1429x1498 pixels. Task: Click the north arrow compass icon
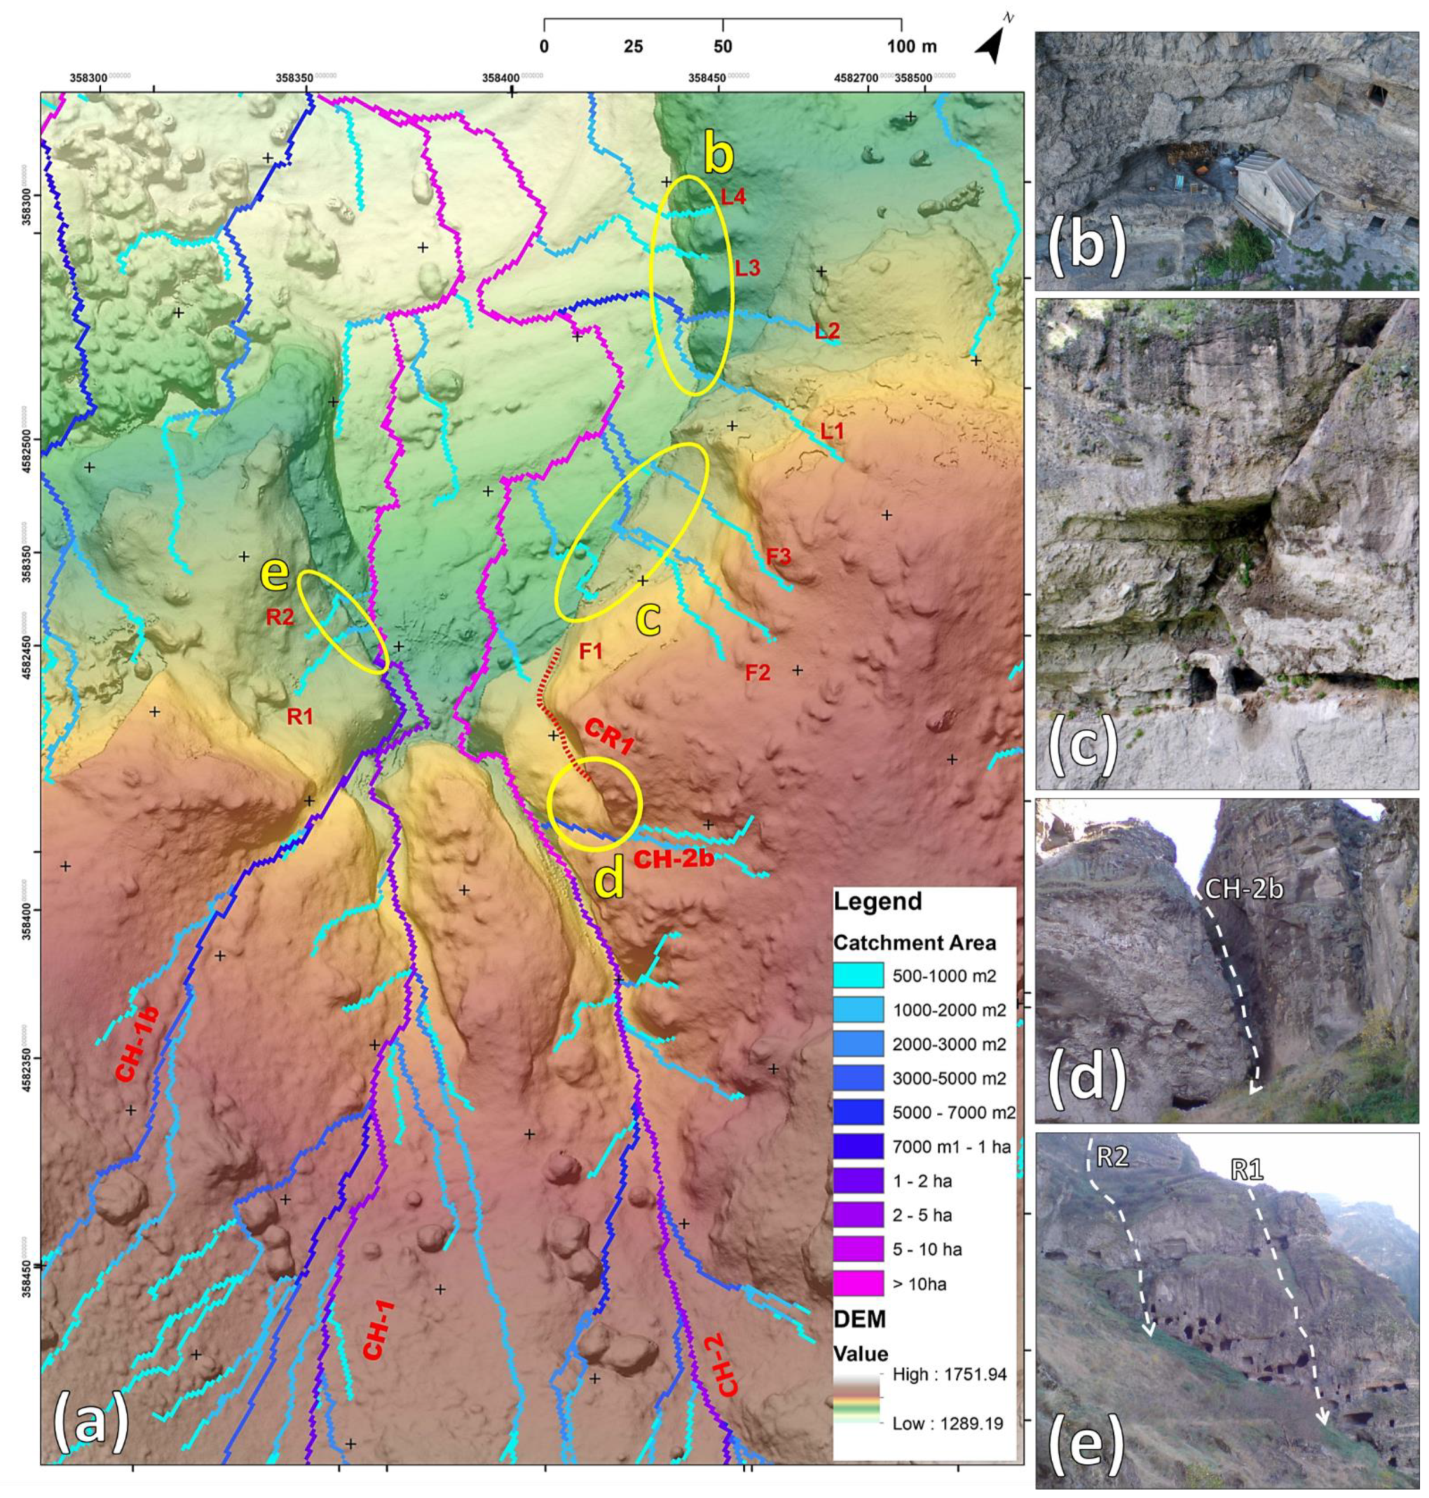[x=990, y=42]
